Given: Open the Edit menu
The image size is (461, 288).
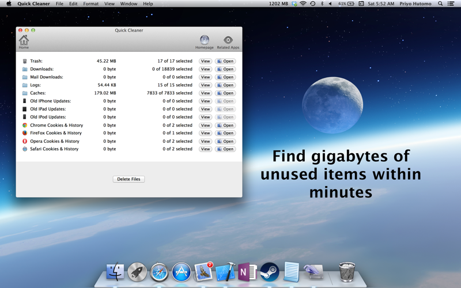Looking at the screenshot, I should tap(73, 3).
